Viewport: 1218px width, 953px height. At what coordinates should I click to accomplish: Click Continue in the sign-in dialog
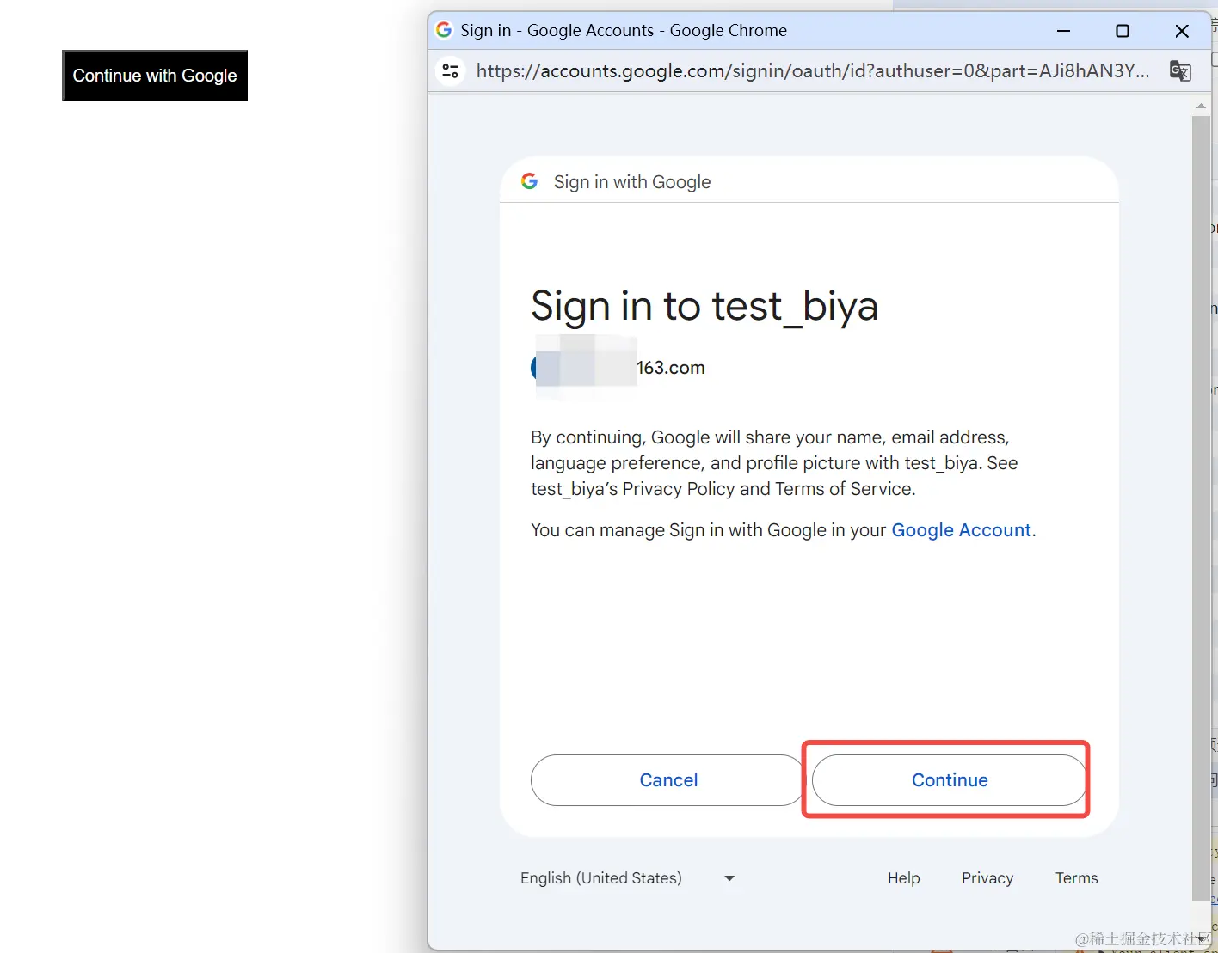[x=949, y=780]
